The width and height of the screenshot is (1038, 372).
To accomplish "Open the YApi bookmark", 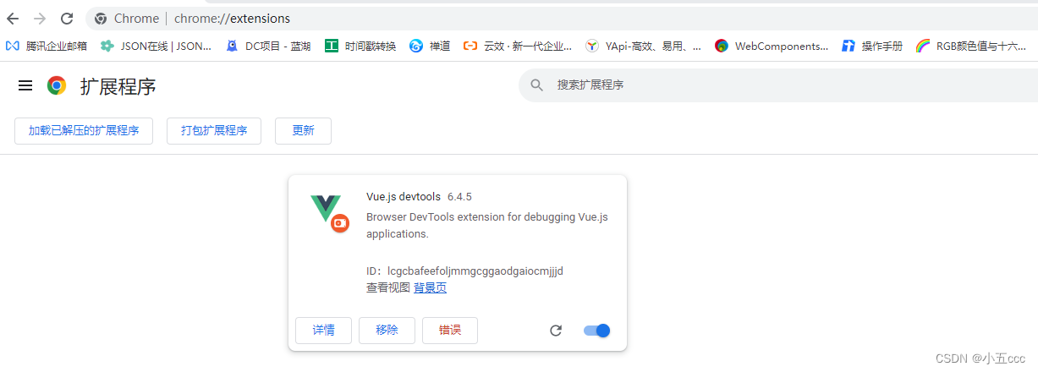I will 644,46.
